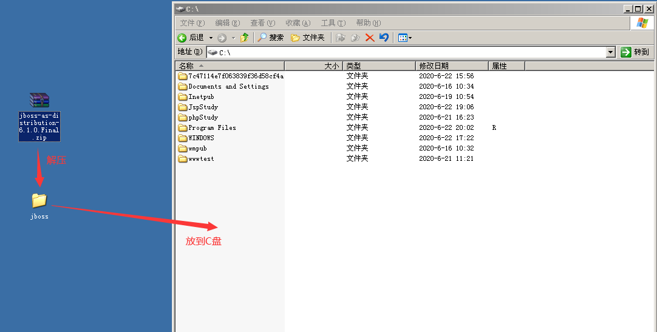Sort by 修改日期 column header

click(x=452, y=66)
